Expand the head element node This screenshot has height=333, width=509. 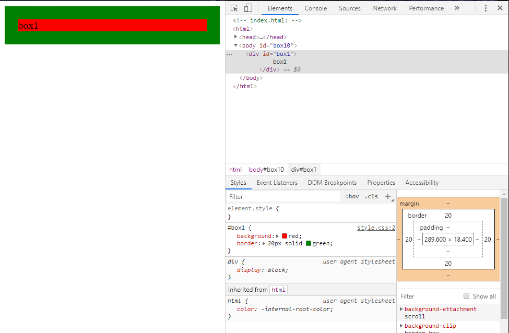[x=235, y=37]
